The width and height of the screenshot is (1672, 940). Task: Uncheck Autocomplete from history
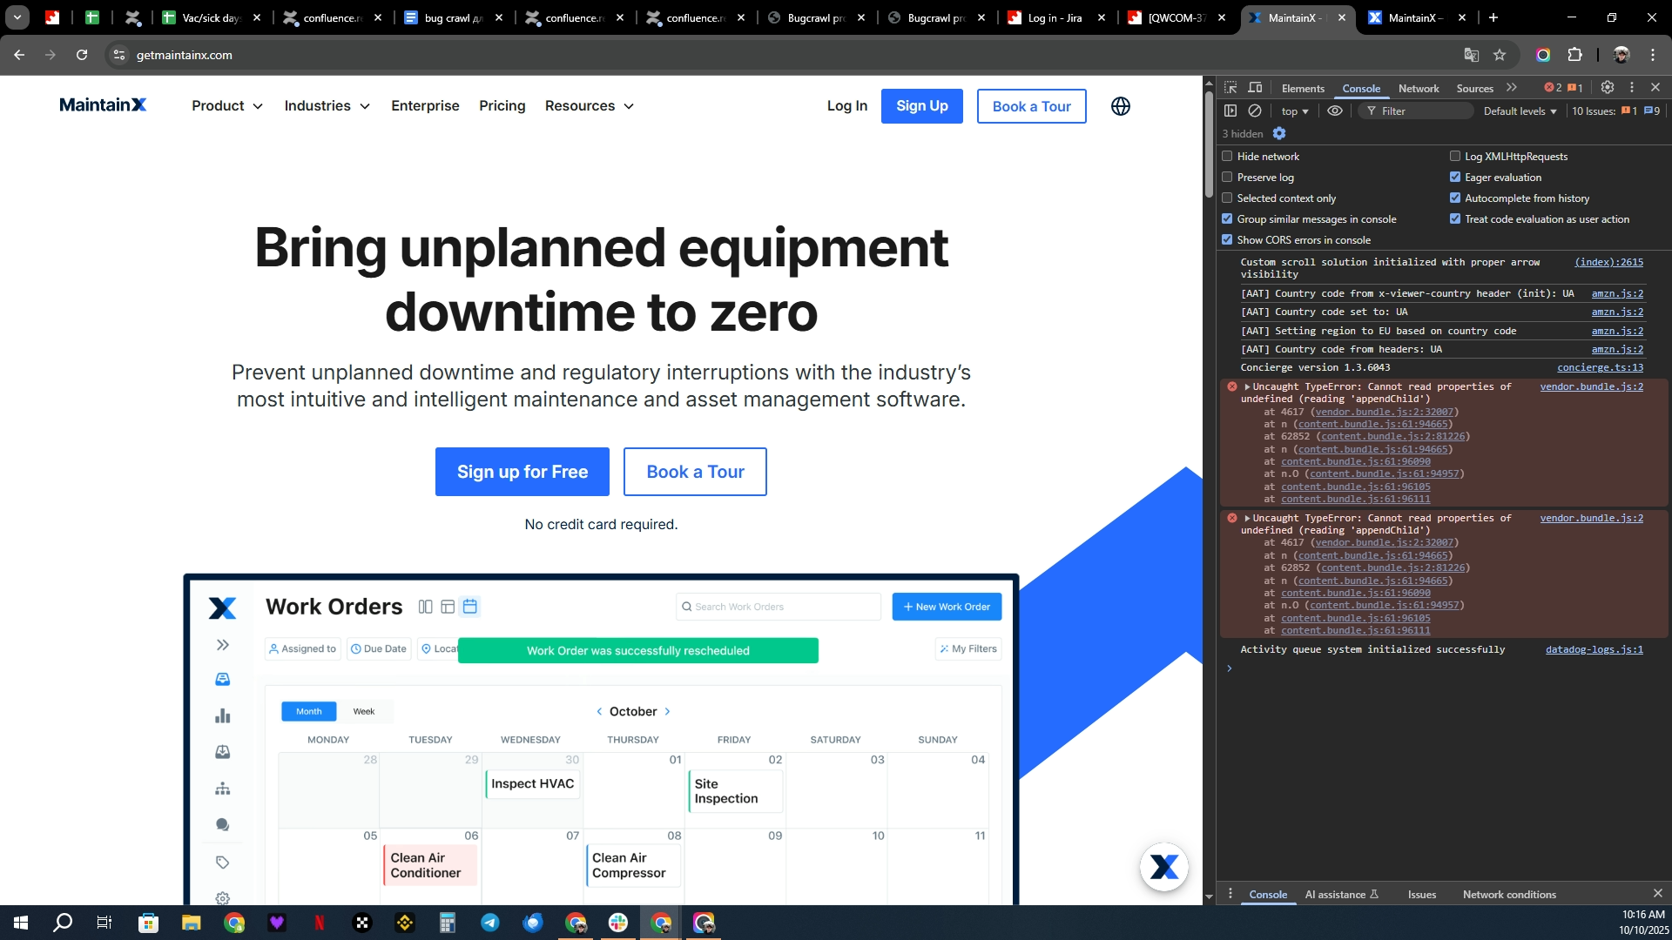1455,198
